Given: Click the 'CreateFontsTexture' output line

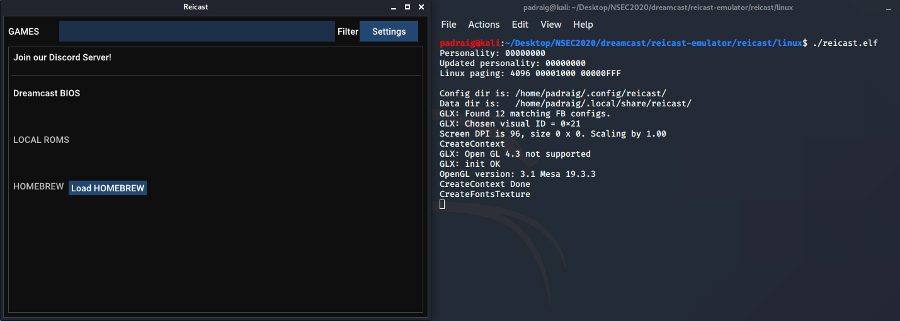Looking at the screenshot, I should tap(485, 194).
